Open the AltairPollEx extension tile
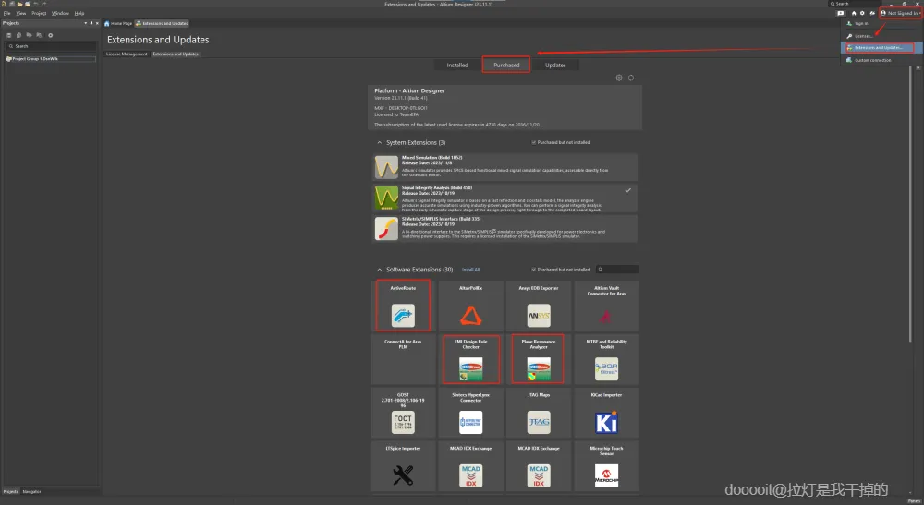Image resolution: width=924 pixels, height=505 pixels. tap(471, 306)
